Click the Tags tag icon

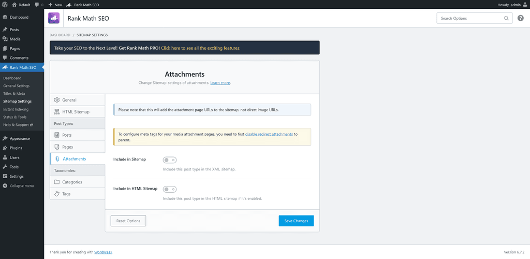[x=57, y=194]
